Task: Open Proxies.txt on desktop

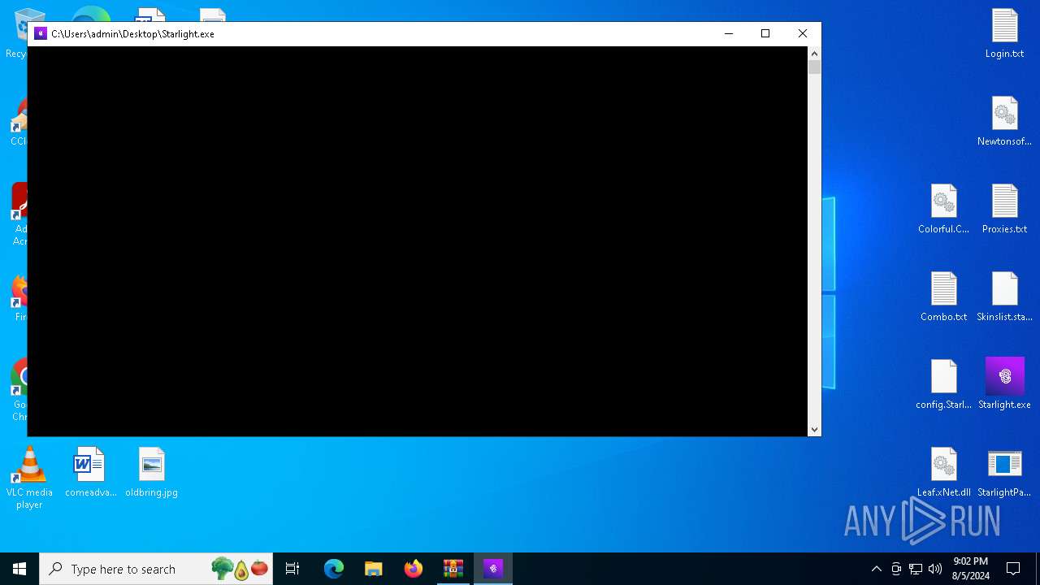Action: 1004,210
